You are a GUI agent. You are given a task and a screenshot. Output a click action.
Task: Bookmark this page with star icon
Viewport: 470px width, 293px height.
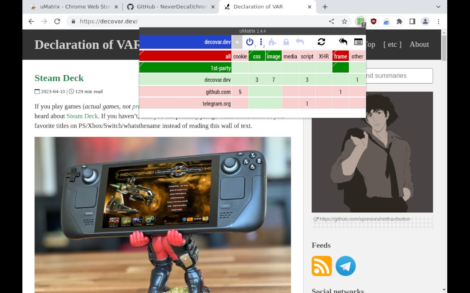point(344,21)
